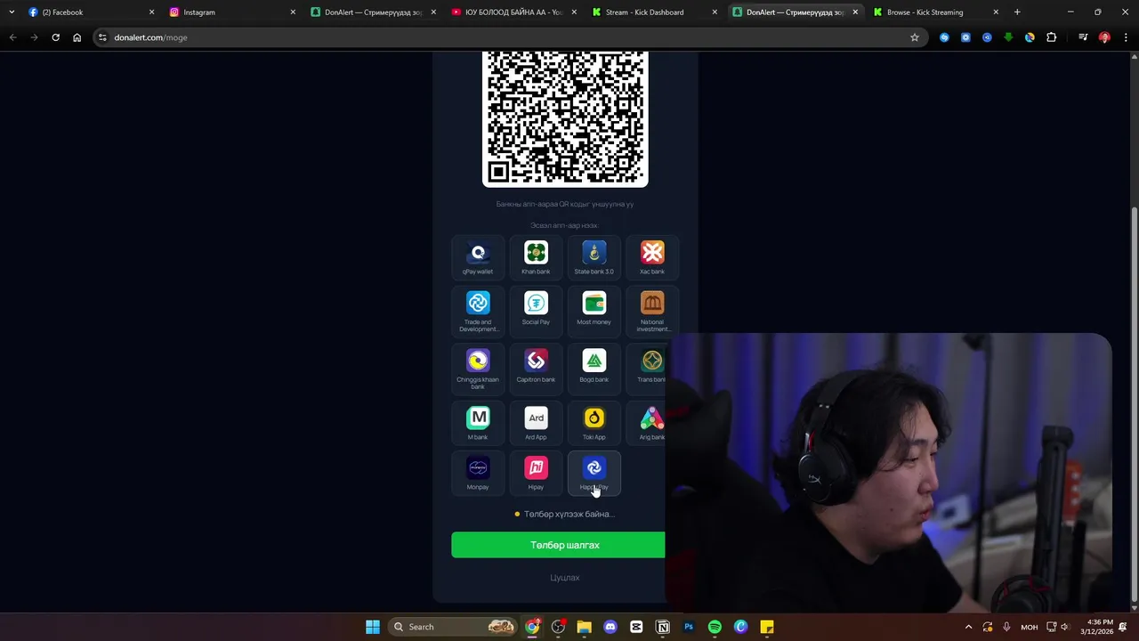Open OBS Studio from the taskbar
This screenshot has height=641, width=1139.
[x=558, y=627]
